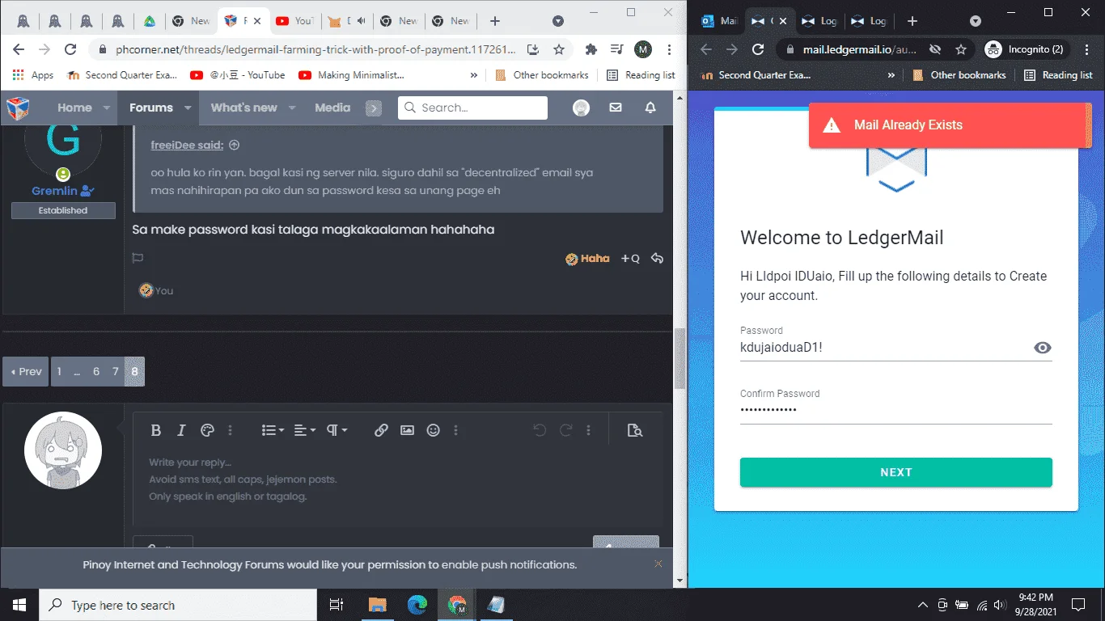The image size is (1105, 621).
Task: Switch to Mail tab in incognito window
Action: (x=718, y=21)
